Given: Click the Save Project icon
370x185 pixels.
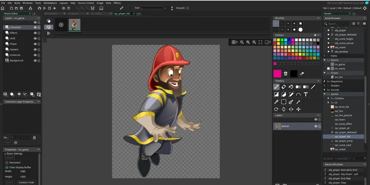Looking at the screenshot, I should click(x=21, y=8).
